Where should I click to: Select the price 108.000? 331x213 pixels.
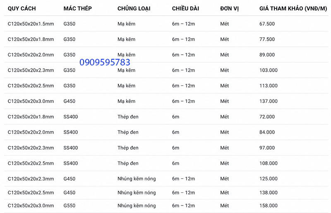click(x=268, y=163)
